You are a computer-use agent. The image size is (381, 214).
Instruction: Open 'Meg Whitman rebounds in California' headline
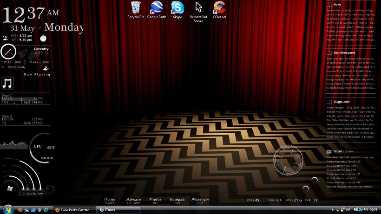pyautogui.click(x=351, y=39)
